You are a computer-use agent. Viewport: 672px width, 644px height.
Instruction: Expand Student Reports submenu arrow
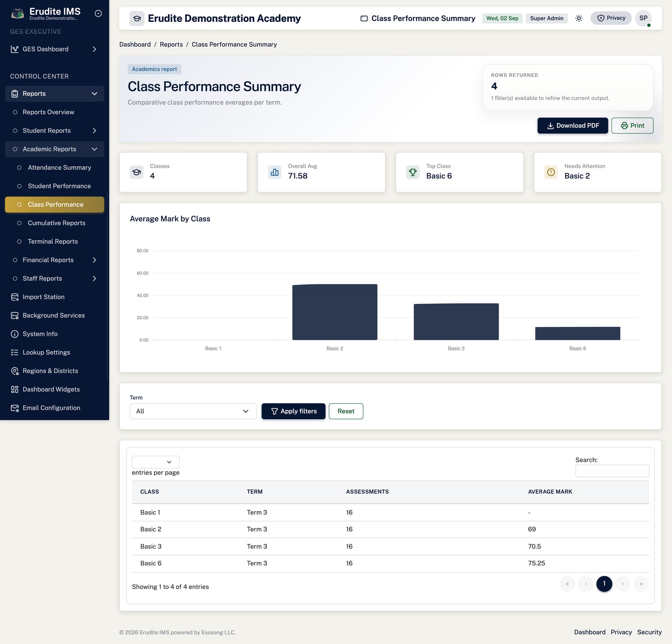tap(94, 131)
